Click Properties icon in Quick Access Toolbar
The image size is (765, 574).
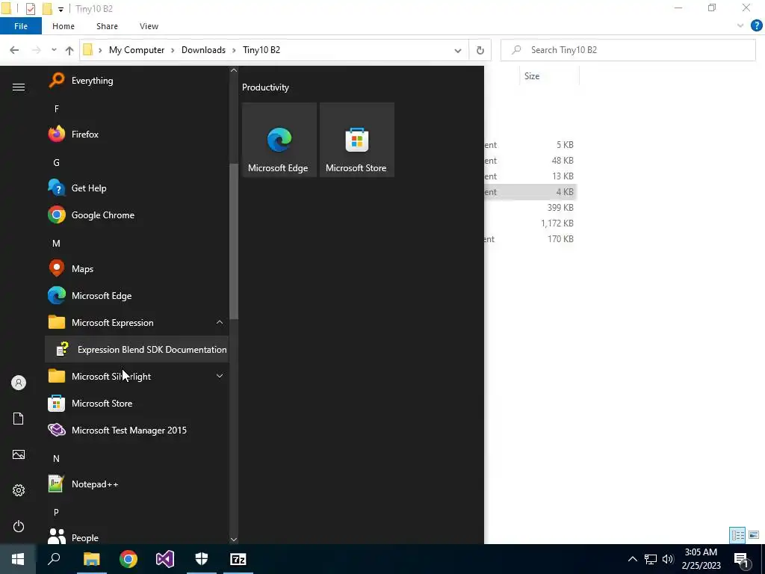(x=30, y=9)
